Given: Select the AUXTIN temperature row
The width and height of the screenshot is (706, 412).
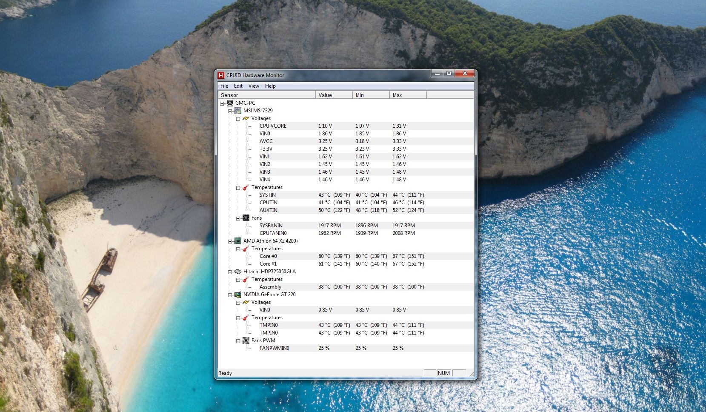Looking at the screenshot, I should [366, 210].
